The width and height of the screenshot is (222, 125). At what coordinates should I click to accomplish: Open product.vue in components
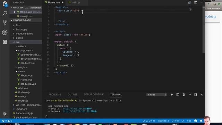click(27, 63)
